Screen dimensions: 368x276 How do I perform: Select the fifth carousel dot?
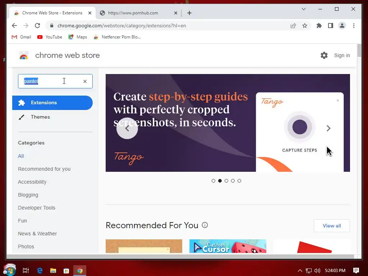click(x=239, y=181)
